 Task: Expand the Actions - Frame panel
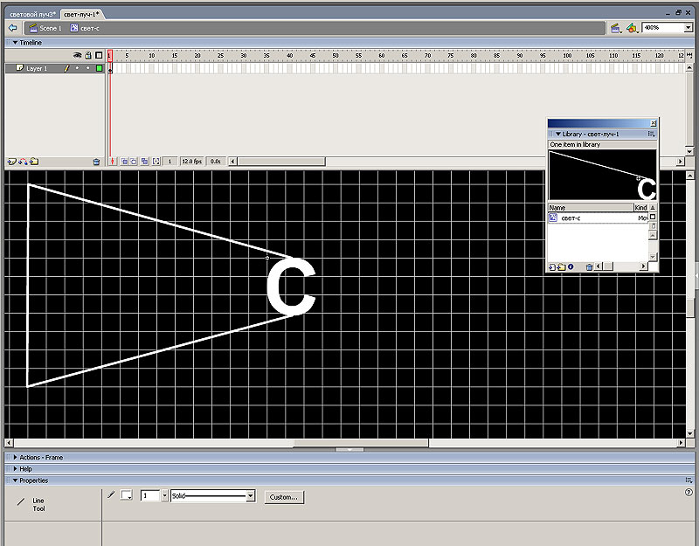(x=16, y=458)
